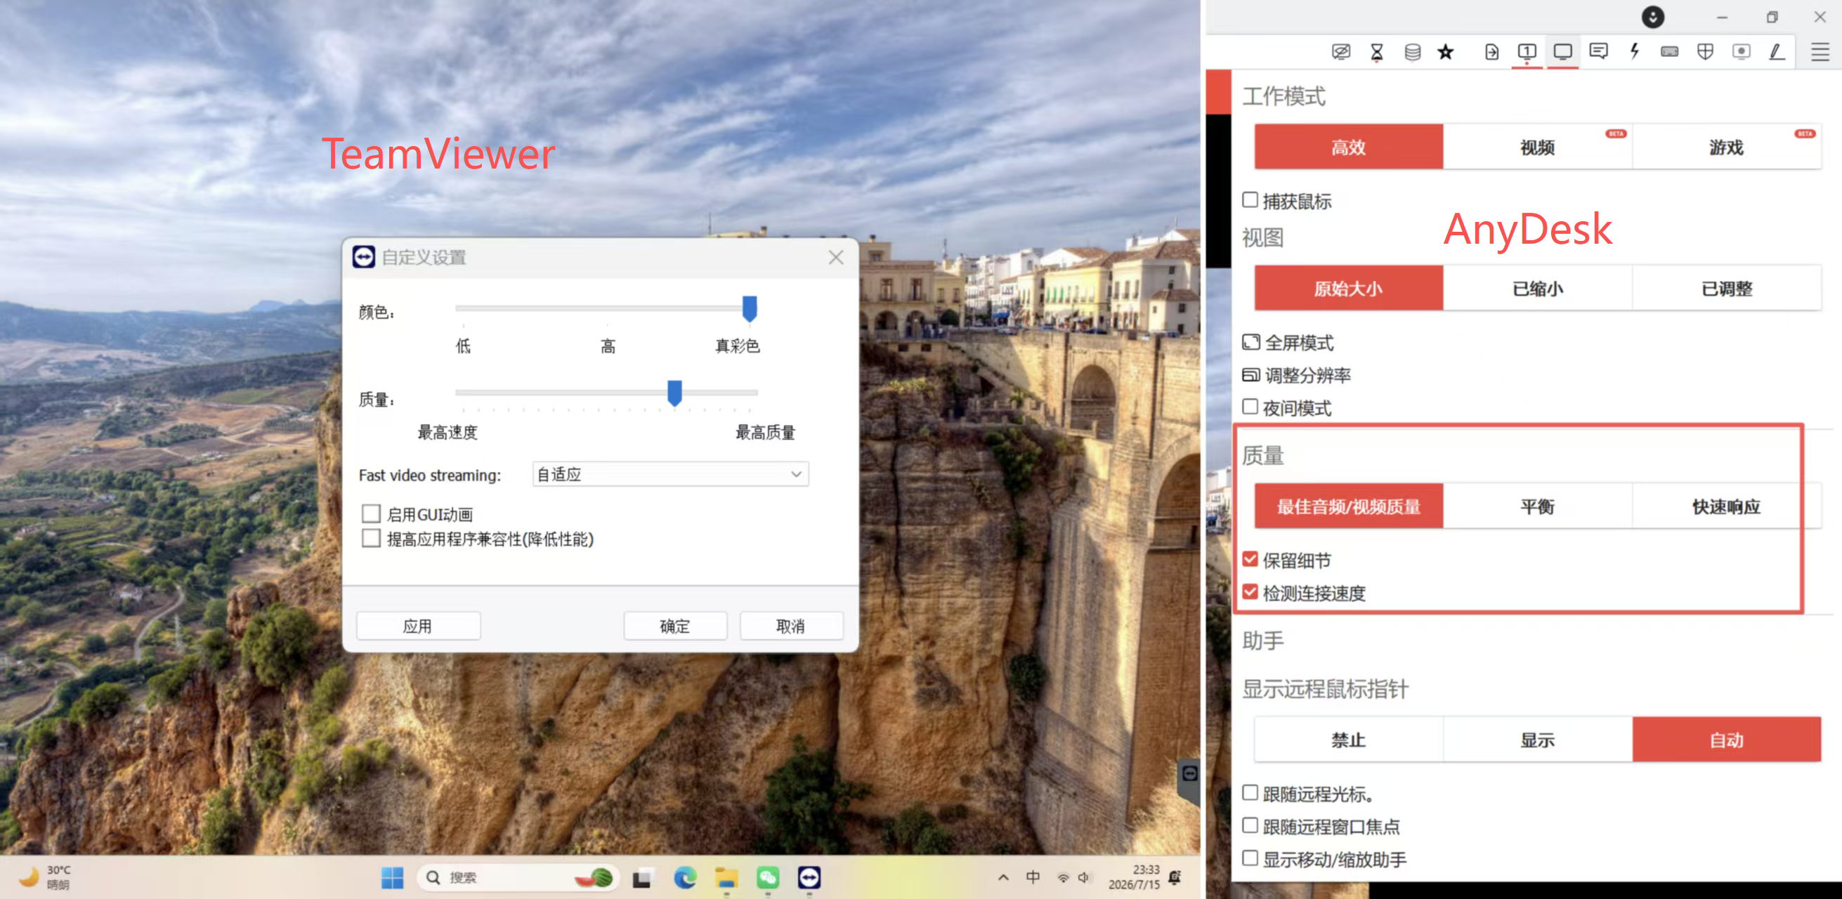
Task: Enable the 夜间模式 checkbox
Action: (1250, 407)
